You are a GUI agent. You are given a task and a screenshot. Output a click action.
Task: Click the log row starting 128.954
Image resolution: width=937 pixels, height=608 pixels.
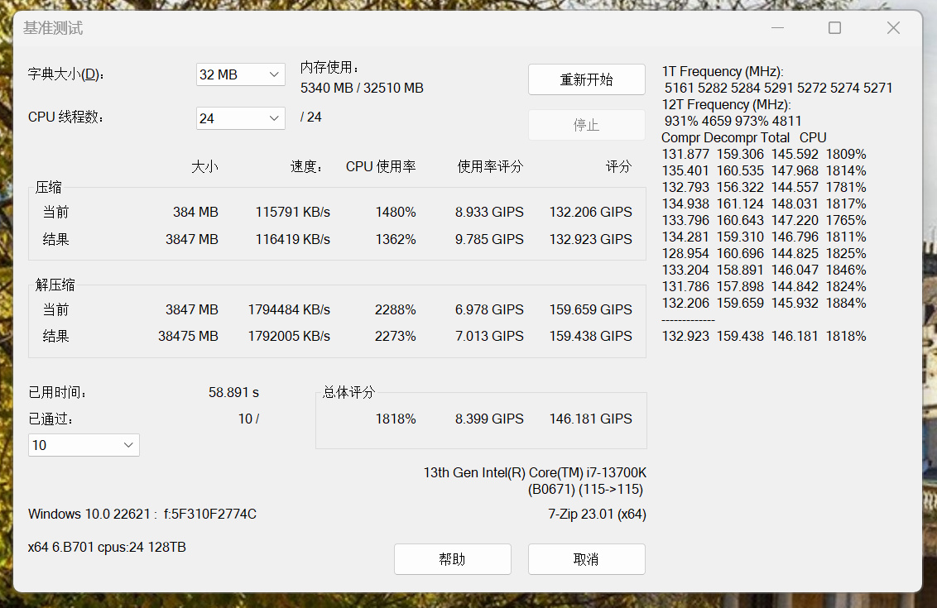764,254
